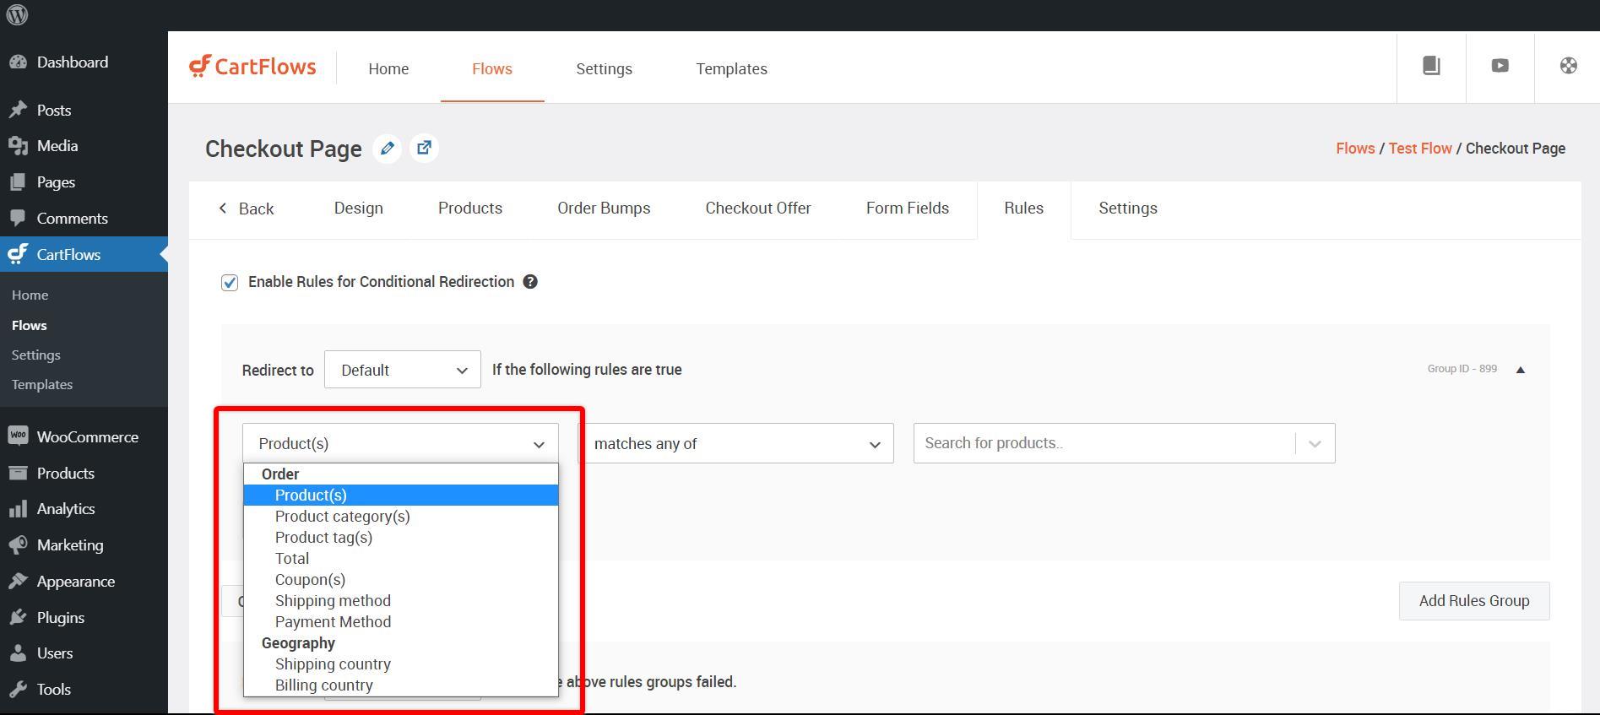Click the help question mark icon

[530, 282]
